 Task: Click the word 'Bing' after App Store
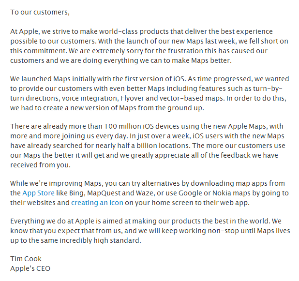tap(76, 193)
